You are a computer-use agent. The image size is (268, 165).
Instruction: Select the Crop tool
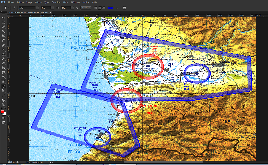3,36
